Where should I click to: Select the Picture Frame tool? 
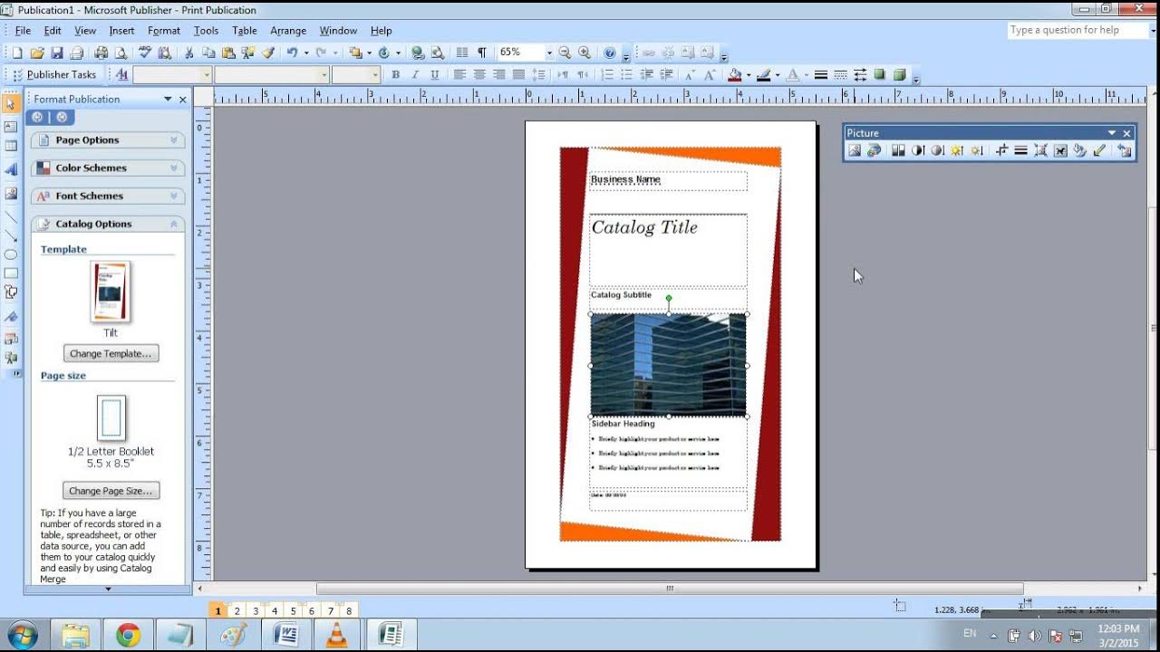point(11,193)
